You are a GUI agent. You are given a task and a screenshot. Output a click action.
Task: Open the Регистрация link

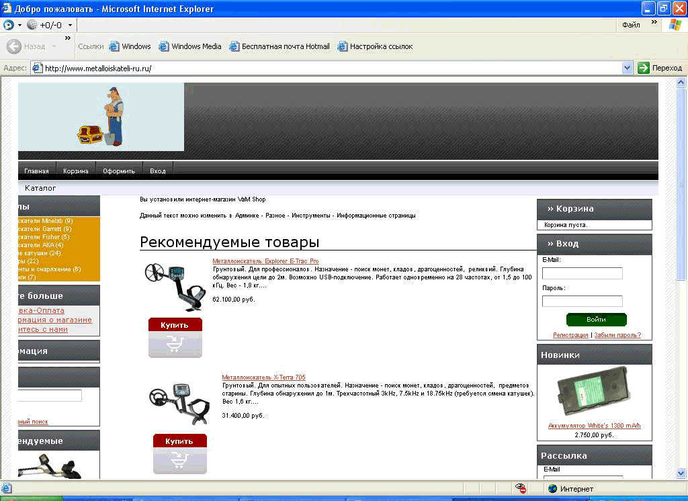click(570, 335)
